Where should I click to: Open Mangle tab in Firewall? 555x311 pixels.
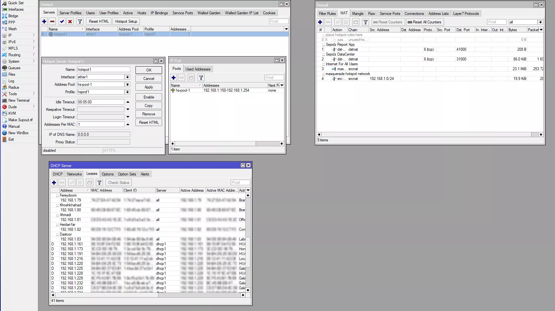tap(358, 14)
